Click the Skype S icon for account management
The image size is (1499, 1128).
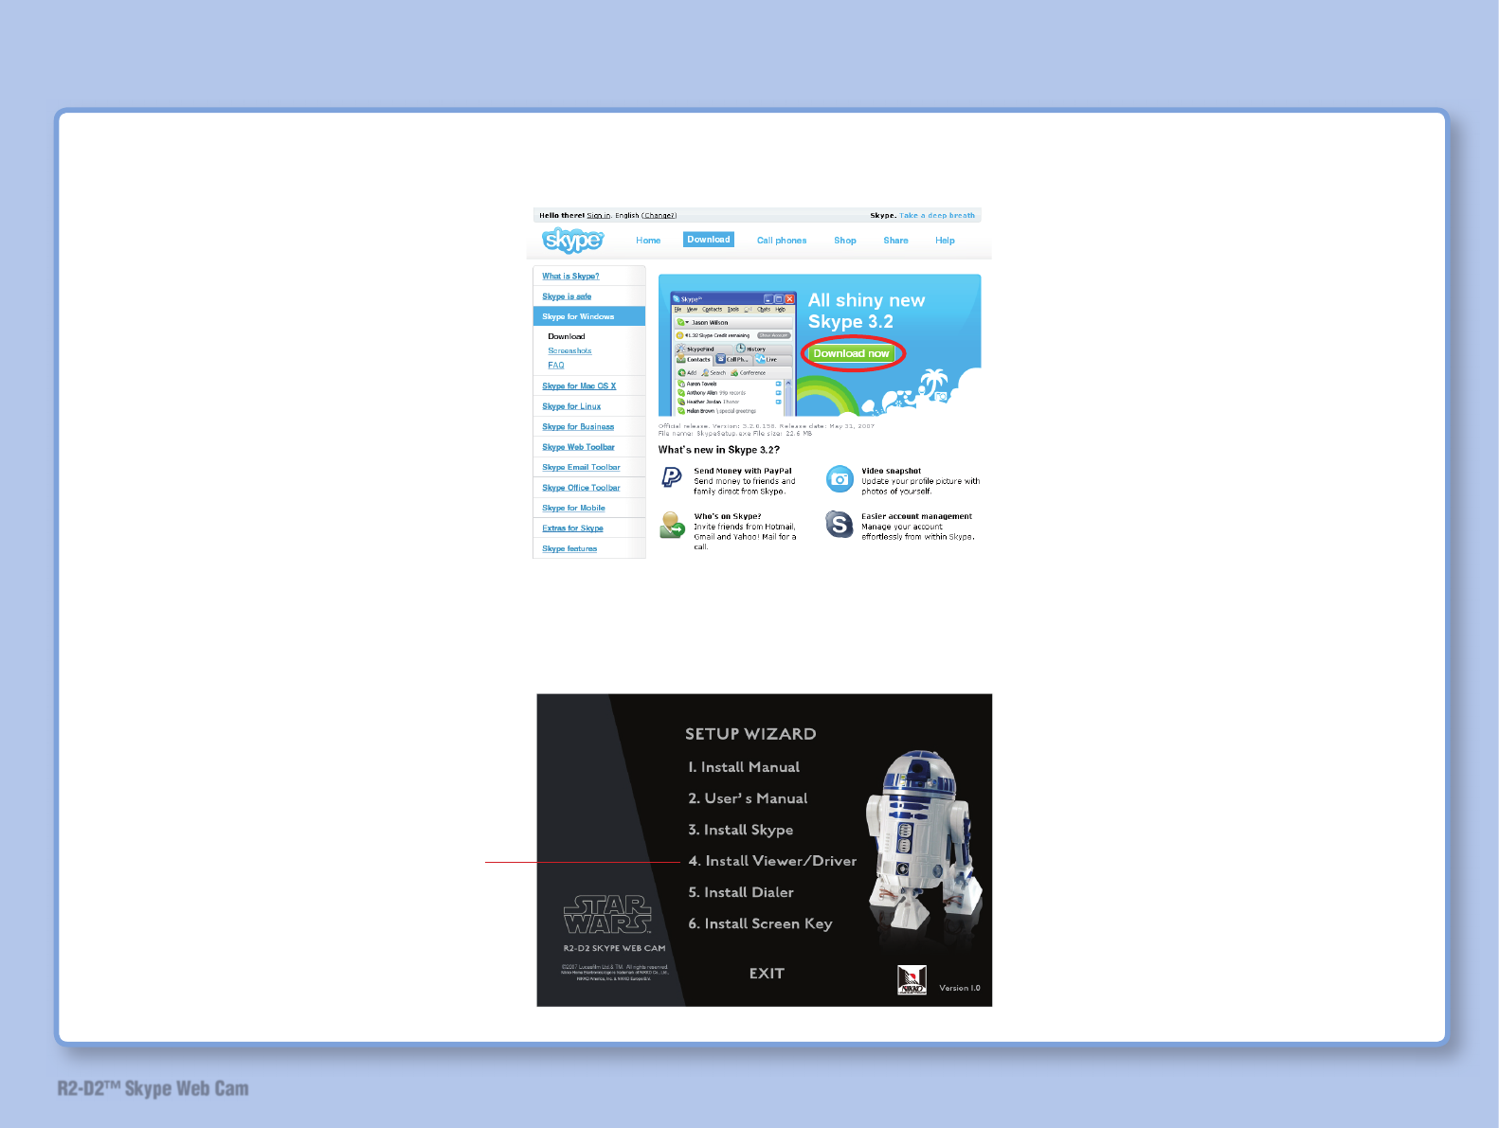pos(840,524)
